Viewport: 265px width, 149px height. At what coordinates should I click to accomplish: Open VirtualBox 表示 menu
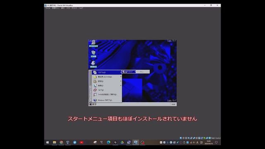point(63,8)
